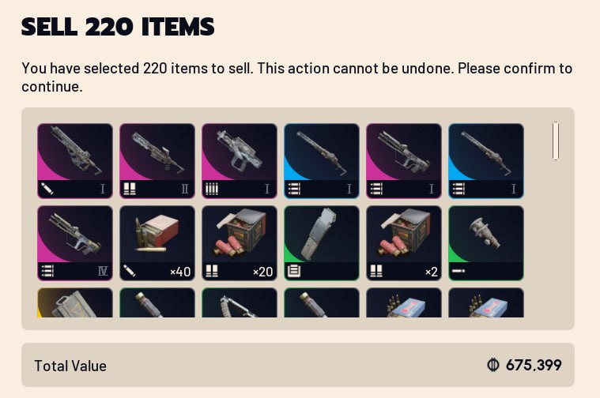Choose the first blue long-barrel rifle item
The image size is (600, 398).
click(x=322, y=161)
